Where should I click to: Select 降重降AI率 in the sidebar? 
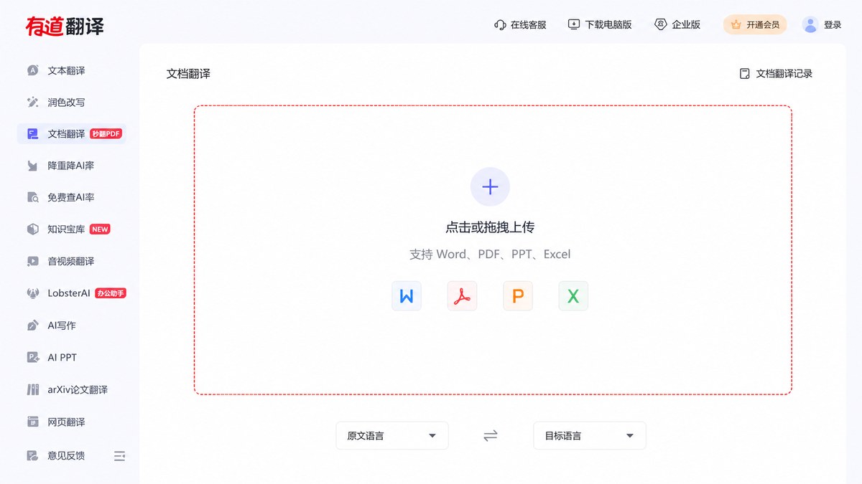click(72, 166)
